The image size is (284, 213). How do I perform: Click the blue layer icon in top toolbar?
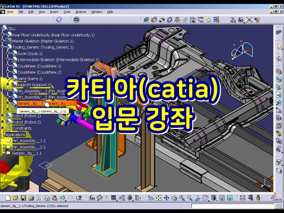coord(59,20)
